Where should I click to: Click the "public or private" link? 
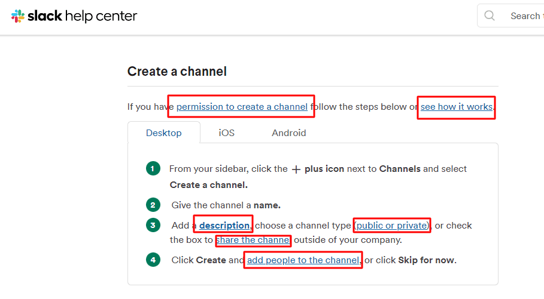(392, 226)
